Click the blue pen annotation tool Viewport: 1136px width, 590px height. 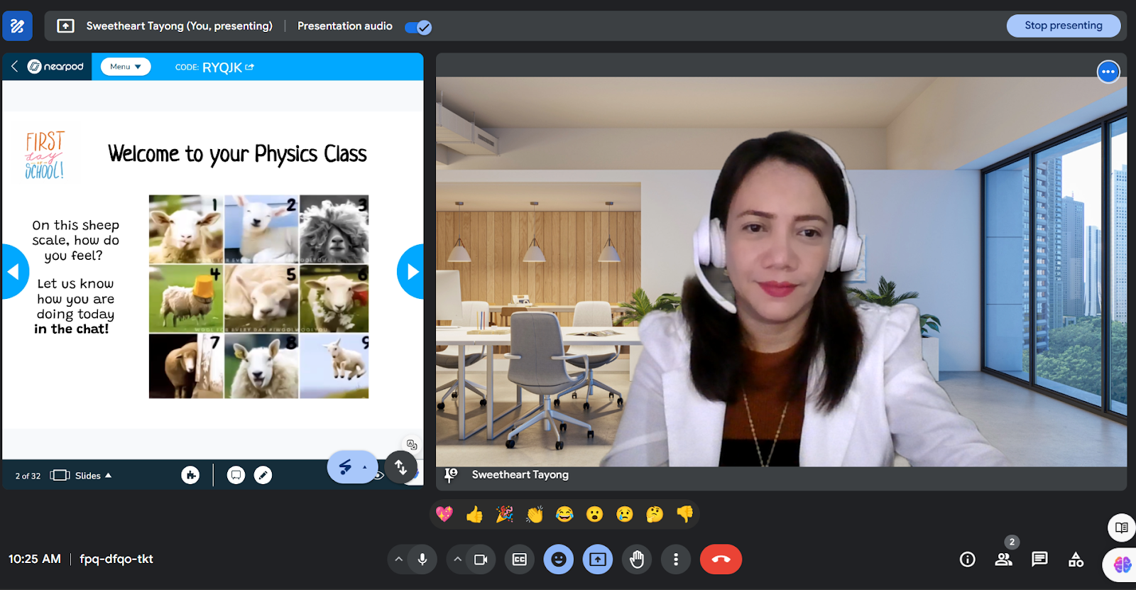[345, 467]
